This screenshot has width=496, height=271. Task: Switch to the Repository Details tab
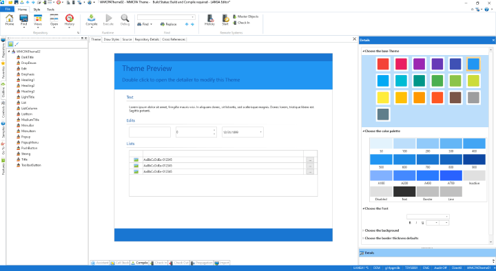147,39
